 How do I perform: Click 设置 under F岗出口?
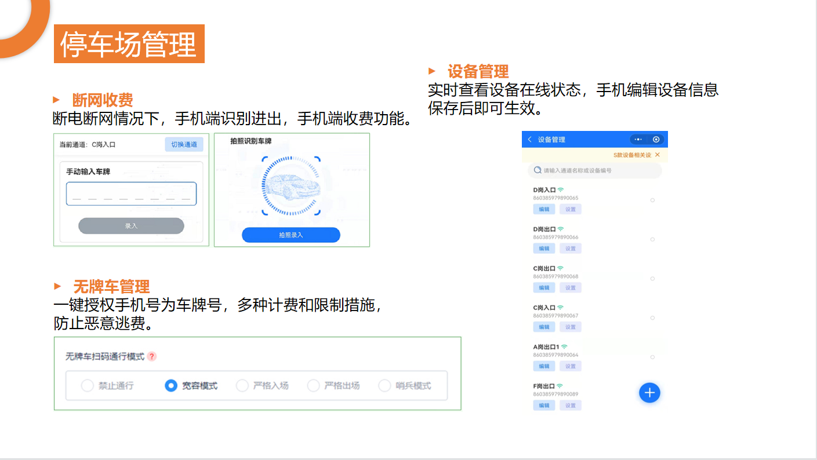(571, 406)
